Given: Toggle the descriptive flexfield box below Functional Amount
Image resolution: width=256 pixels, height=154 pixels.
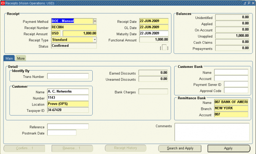Looking at the screenshot, I should (x=164, y=47).
